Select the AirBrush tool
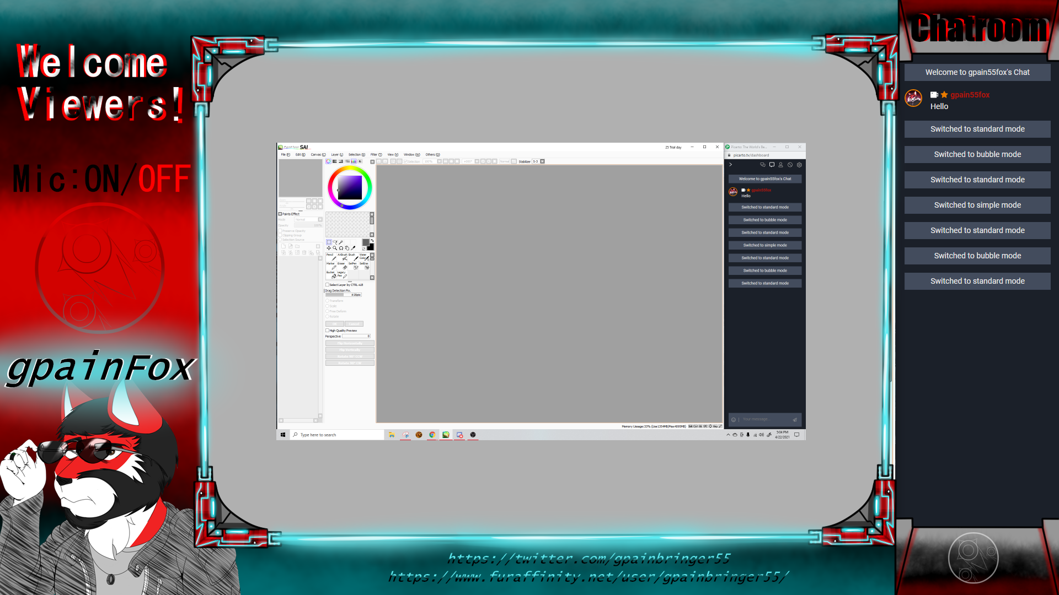Viewport: 1059px width, 595px height. 343,257
